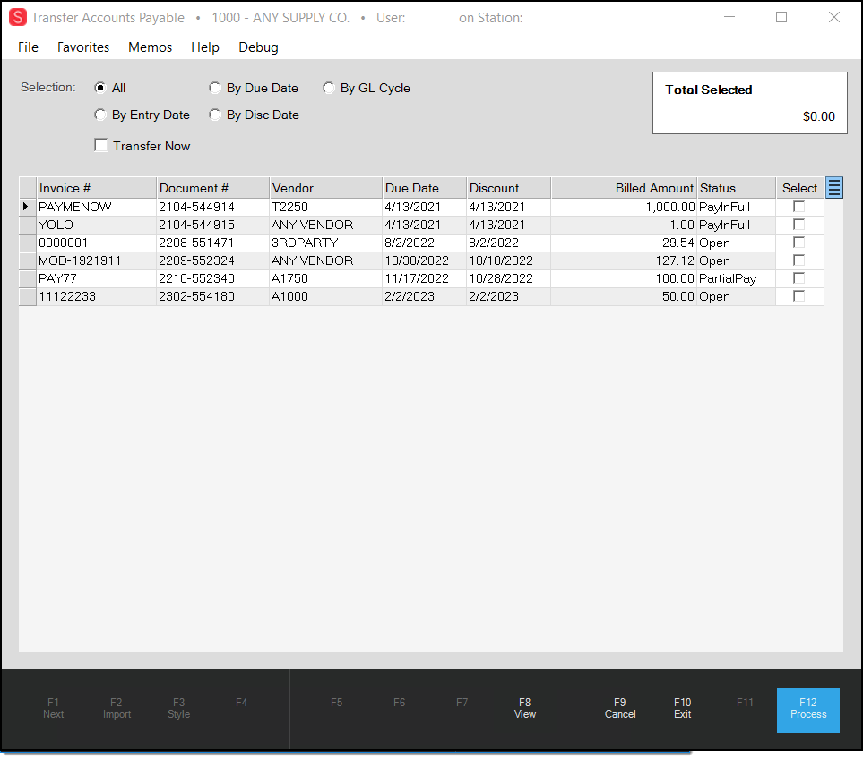Click discount date 10/10/2022
863x759 pixels.
tap(508, 260)
